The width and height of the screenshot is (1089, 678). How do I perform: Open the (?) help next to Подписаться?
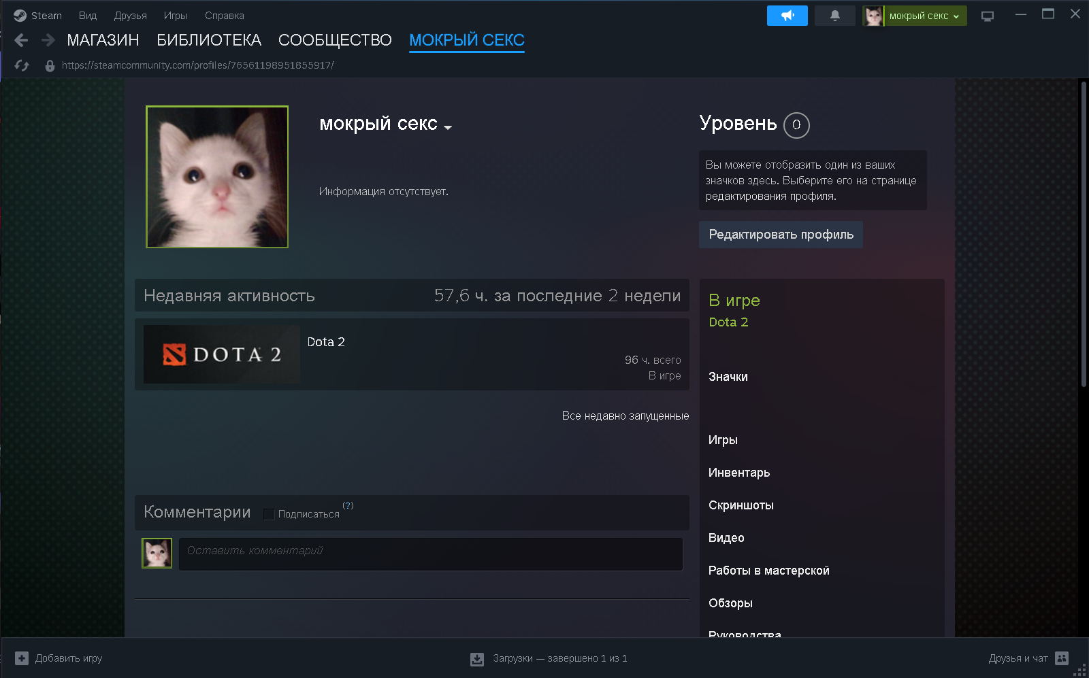point(348,505)
